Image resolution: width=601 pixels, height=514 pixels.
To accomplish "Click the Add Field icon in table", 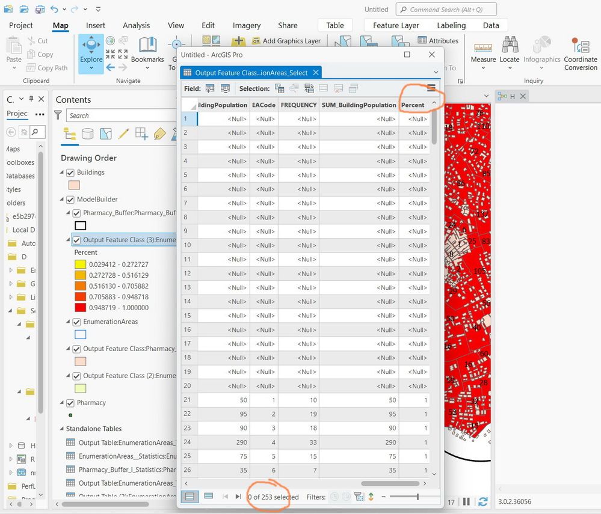I will pos(210,88).
